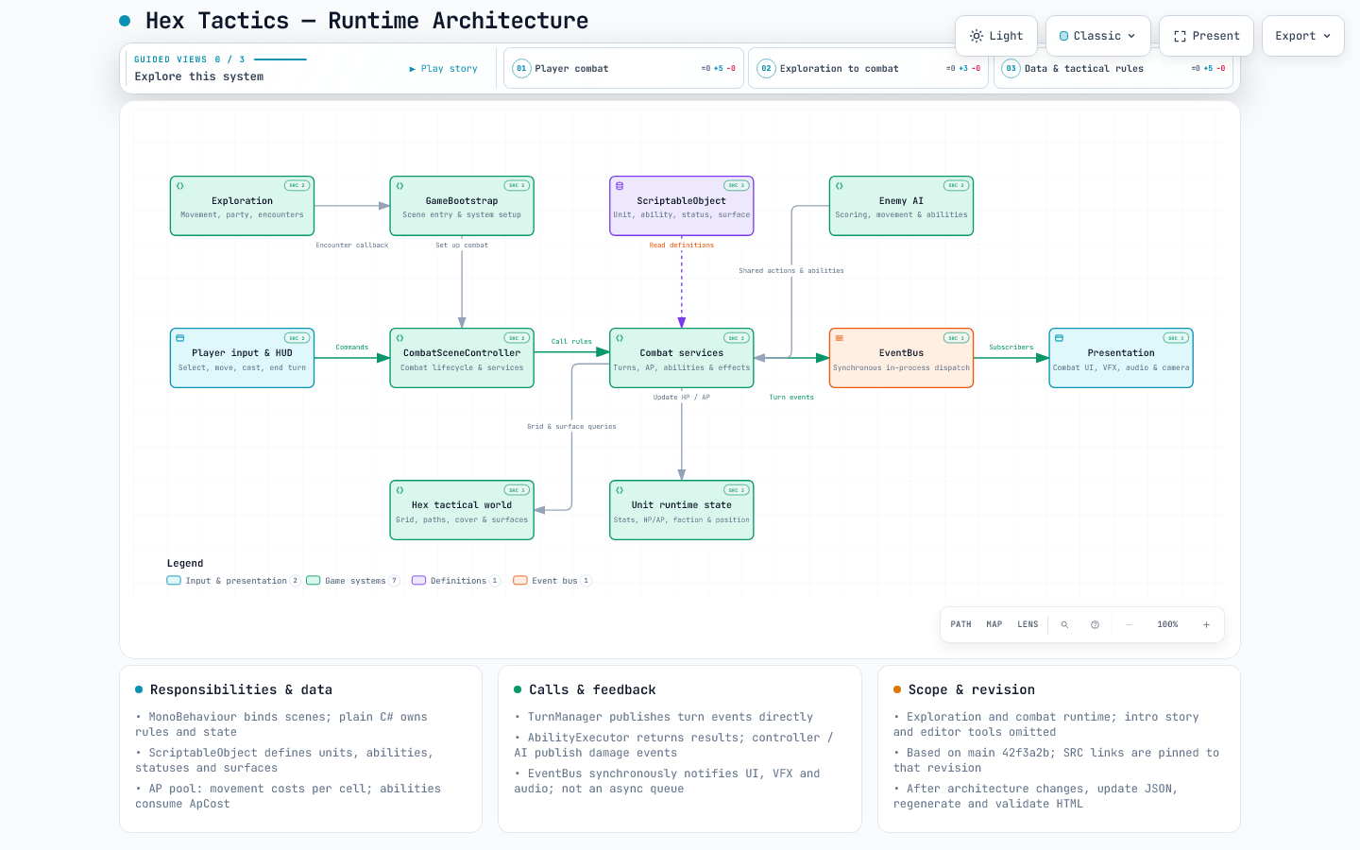
Task: Toggle PATH mode in canvas toolbar
Action: 960,624
